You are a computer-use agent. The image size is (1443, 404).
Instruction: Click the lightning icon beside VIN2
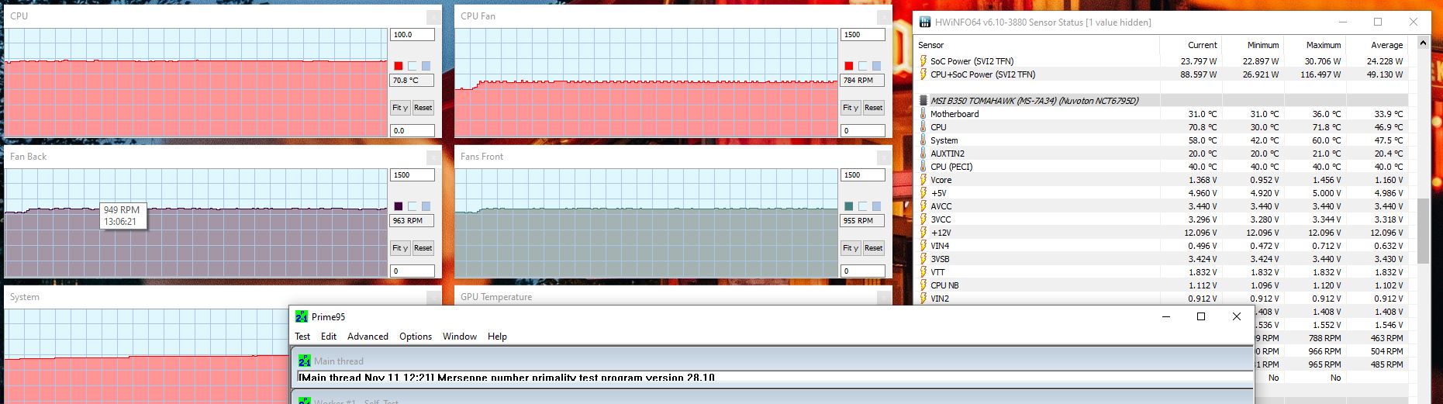coord(923,299)
